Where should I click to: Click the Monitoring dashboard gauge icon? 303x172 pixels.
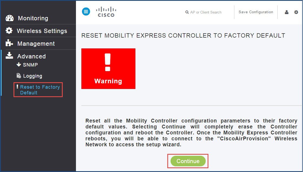tap(10, 18)
